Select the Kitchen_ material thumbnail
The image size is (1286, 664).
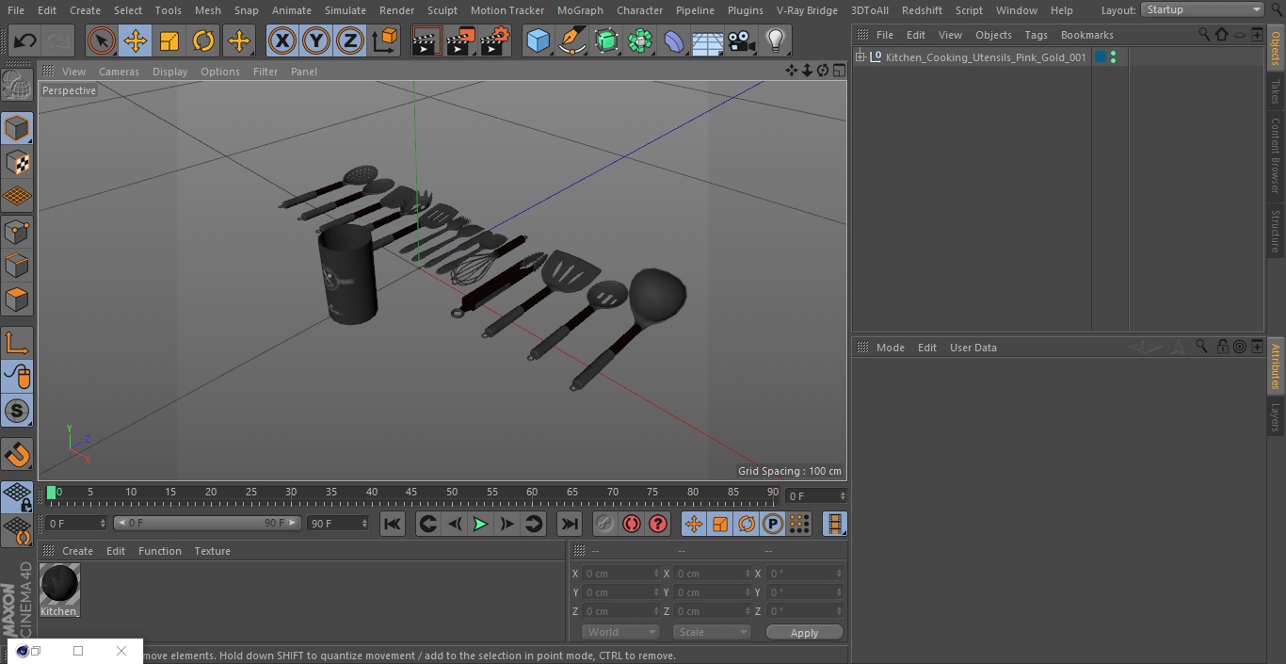pyautogui.click(x=59, y=584)
